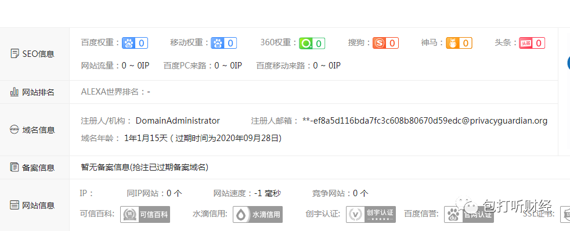Click the 百度移动来路 value
Image resolution: width=570 pixels, height=231 pixels.
(x=327, y=66)
